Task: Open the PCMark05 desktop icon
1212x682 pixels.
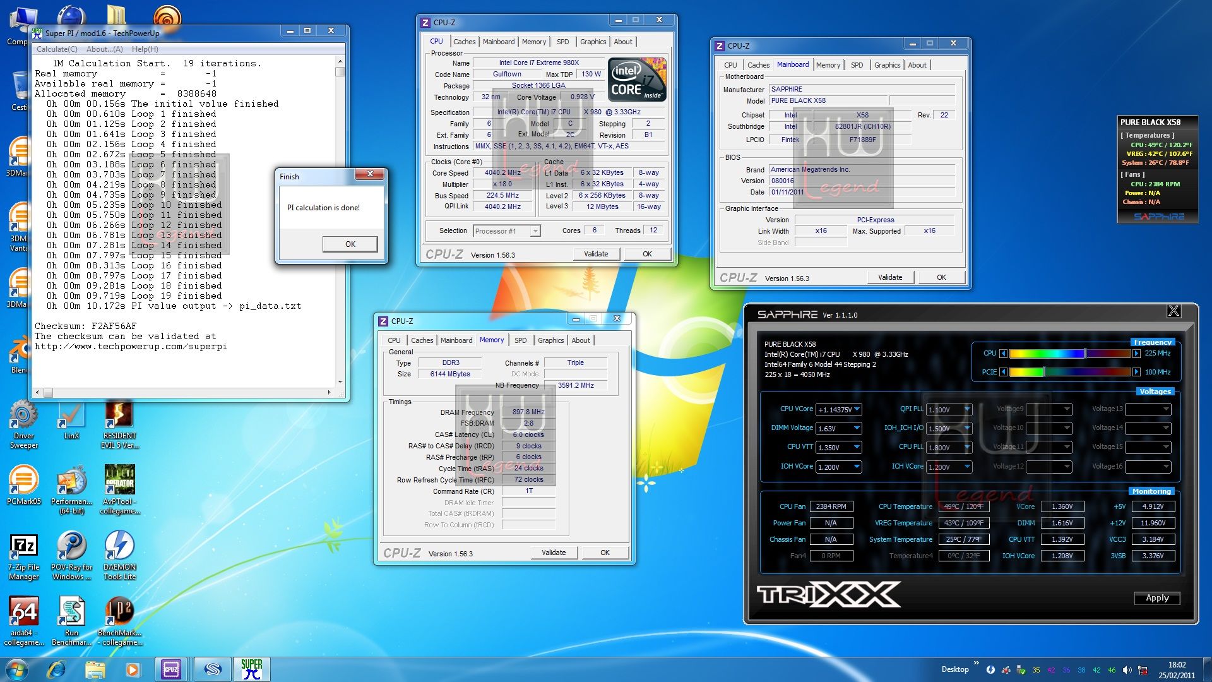Action: point(24,485)
